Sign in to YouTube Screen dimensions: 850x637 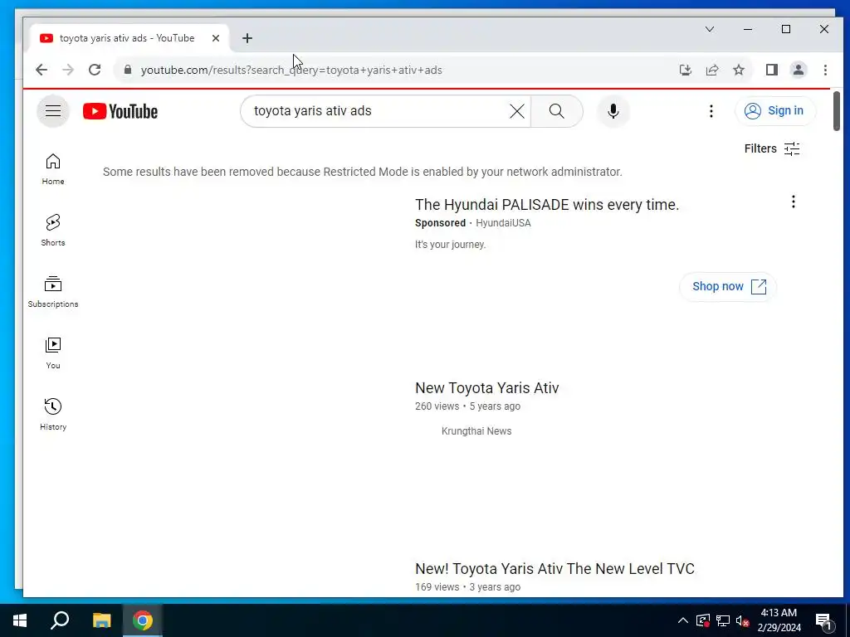(775, 111)
